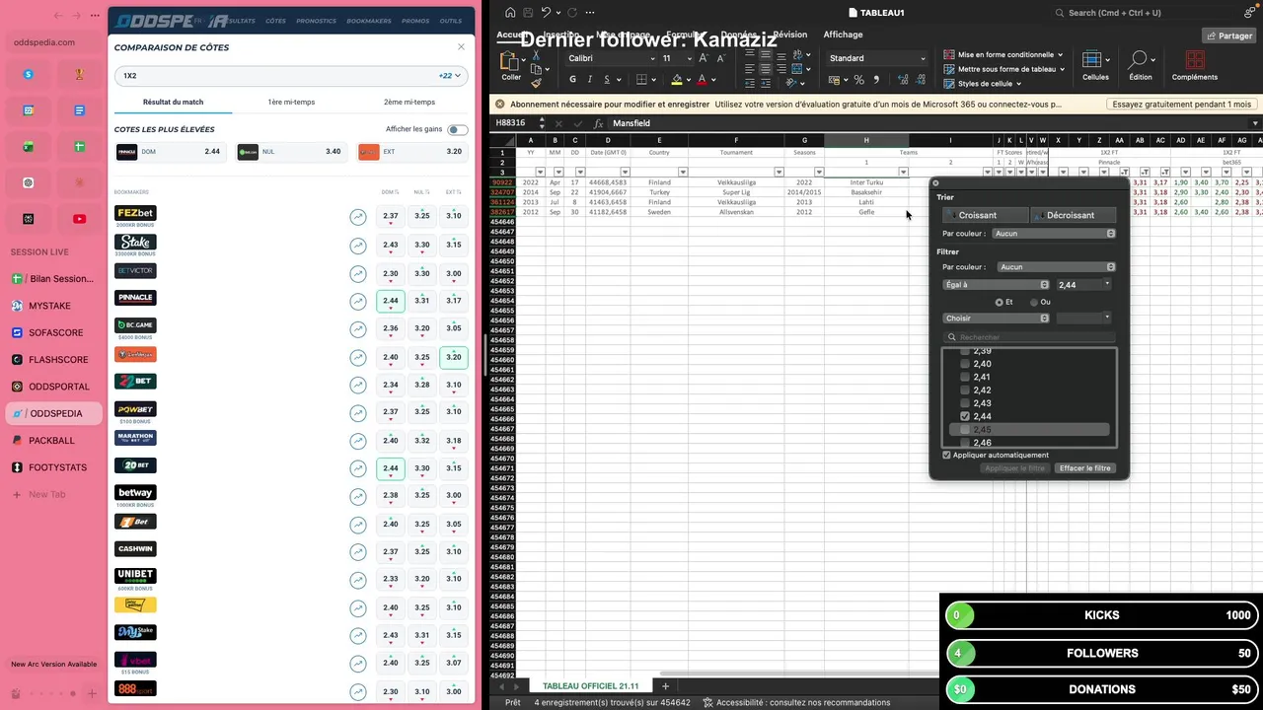Sort ascending with Croissant button
Viewport: 1263px width, 710px height.
[985, 215]
